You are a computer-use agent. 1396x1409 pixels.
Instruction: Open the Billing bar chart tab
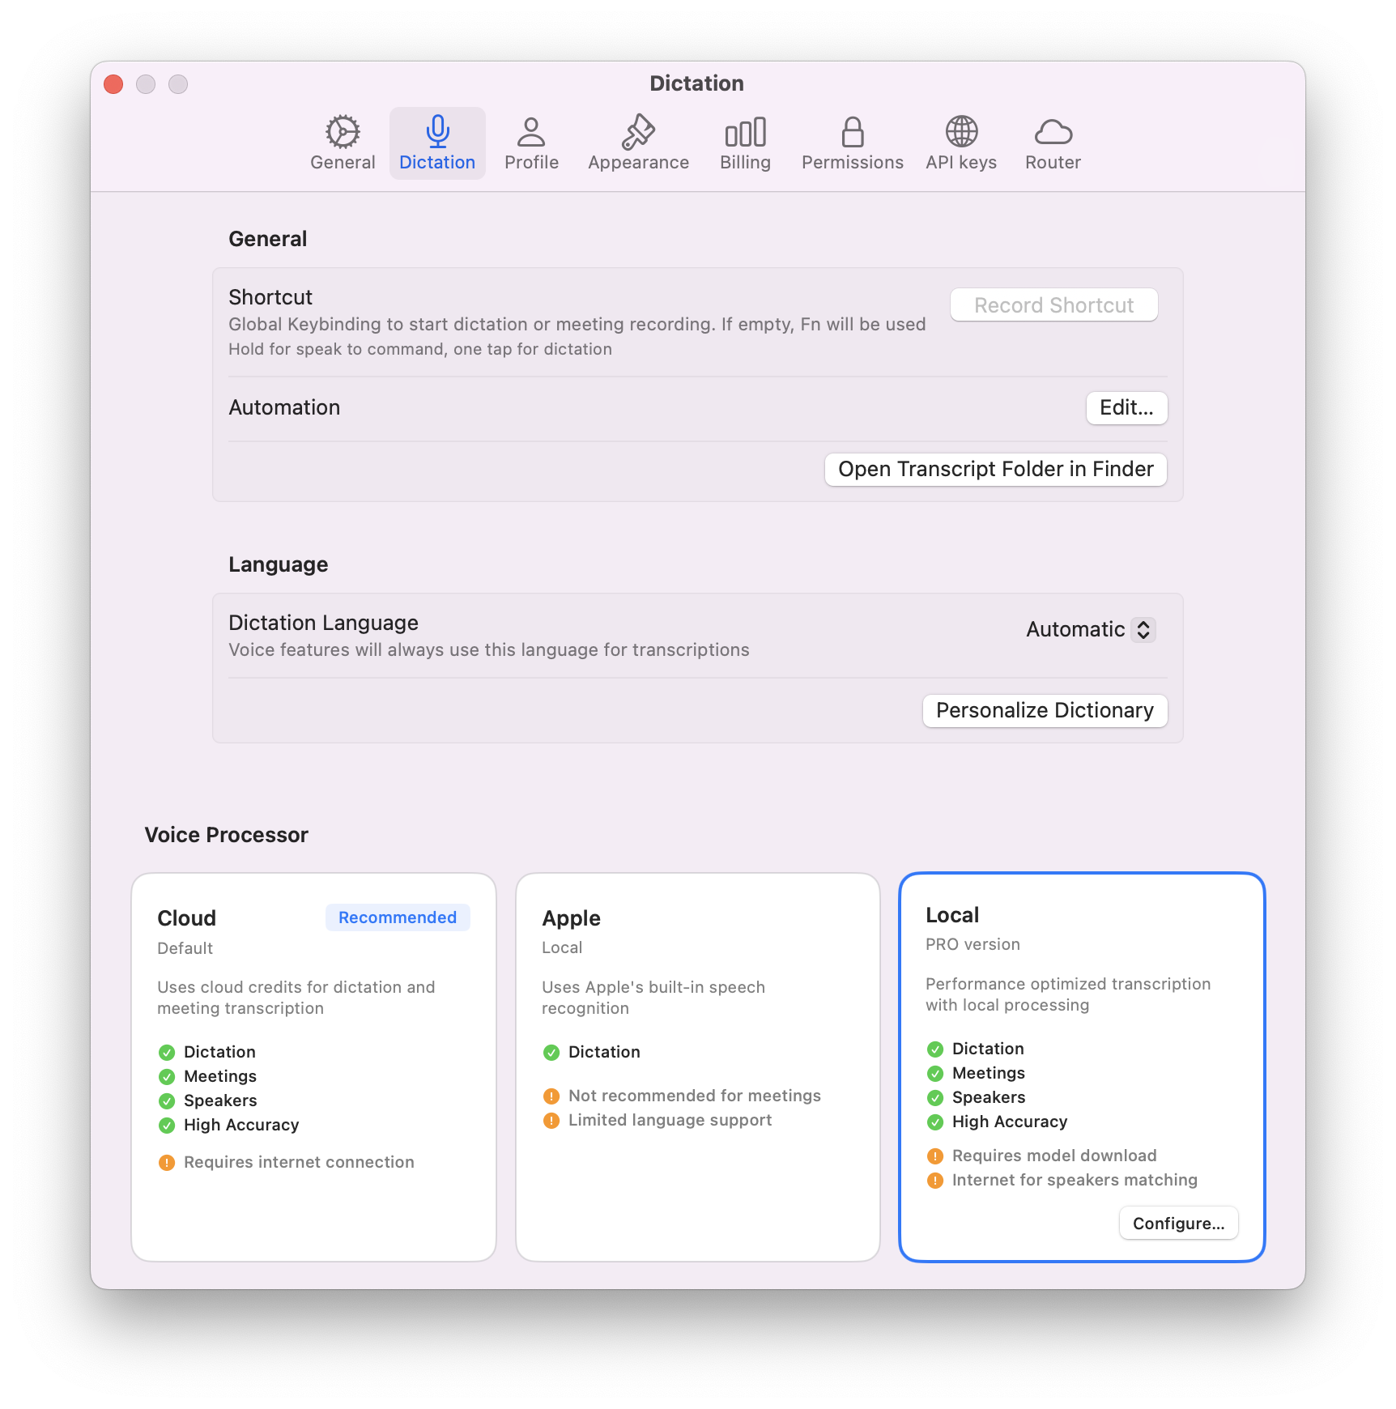[x=745, y=143]
